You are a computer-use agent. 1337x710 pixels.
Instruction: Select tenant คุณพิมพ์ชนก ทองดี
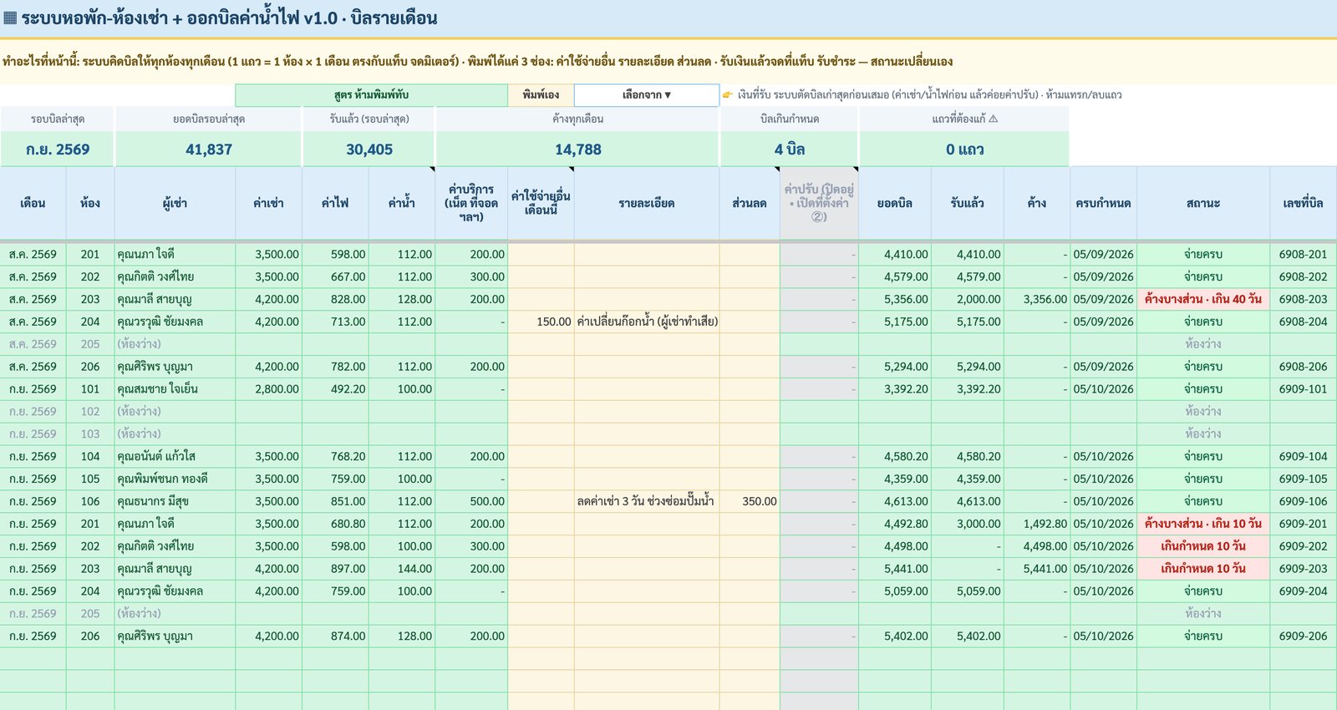pyautogui.click(x=175, y=479)
